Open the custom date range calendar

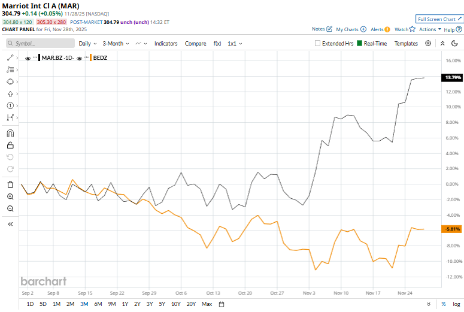click(x=222, y=304)
